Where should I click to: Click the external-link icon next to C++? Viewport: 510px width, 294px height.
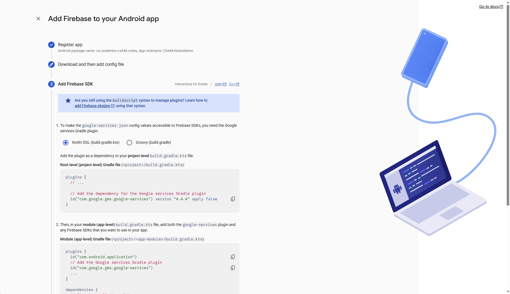coord(237,84)
